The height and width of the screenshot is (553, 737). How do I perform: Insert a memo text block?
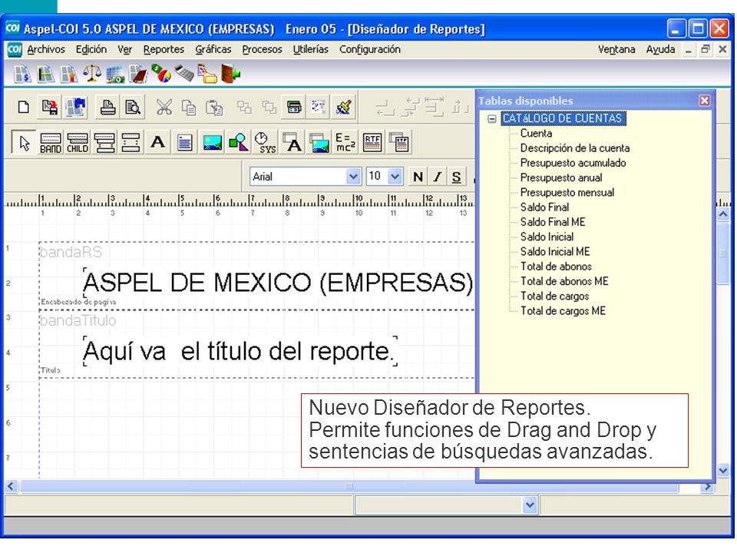tap(185, 143)
